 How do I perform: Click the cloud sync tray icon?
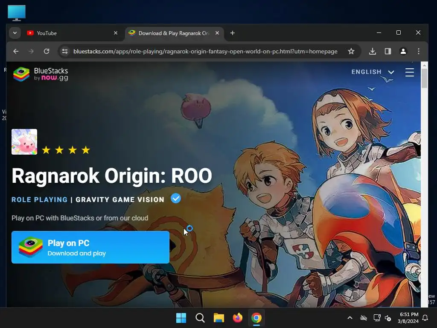click(x=364, y=318)
